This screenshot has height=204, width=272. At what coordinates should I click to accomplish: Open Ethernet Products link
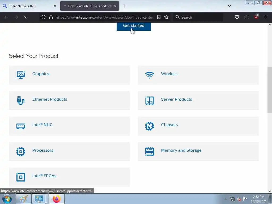pos(50,99)
